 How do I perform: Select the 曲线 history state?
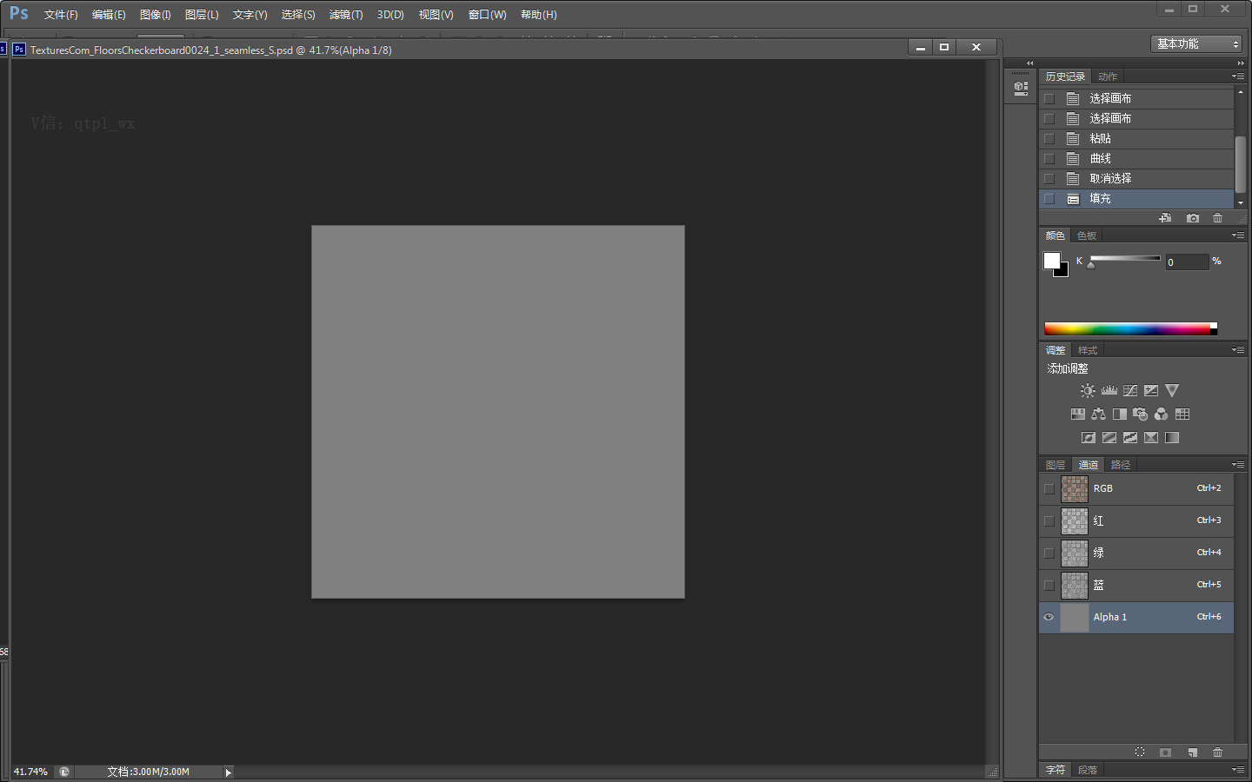point(1136,158)
